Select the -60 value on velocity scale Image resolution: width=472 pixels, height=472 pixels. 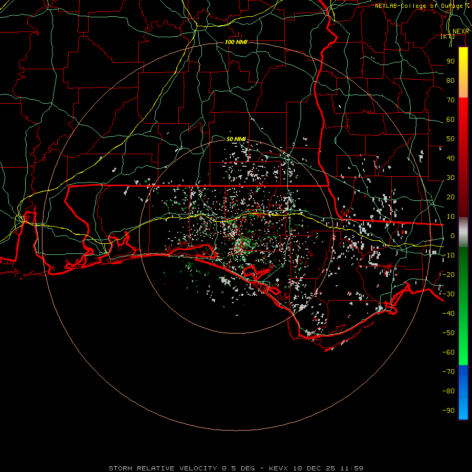point(448,352)
